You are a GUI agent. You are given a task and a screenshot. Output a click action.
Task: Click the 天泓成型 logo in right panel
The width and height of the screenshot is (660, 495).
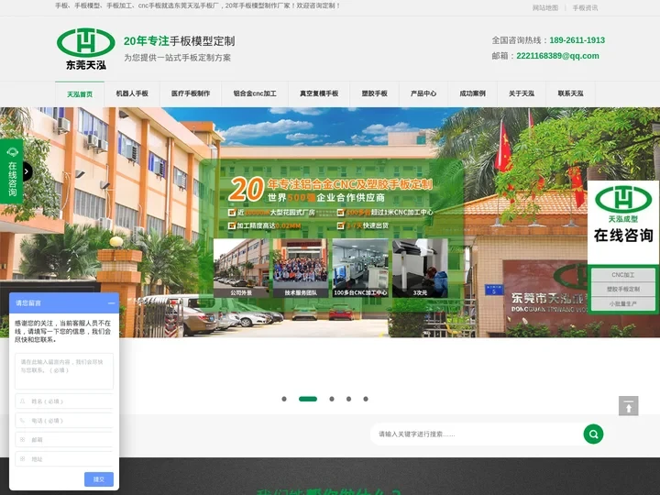coord(623,204)
